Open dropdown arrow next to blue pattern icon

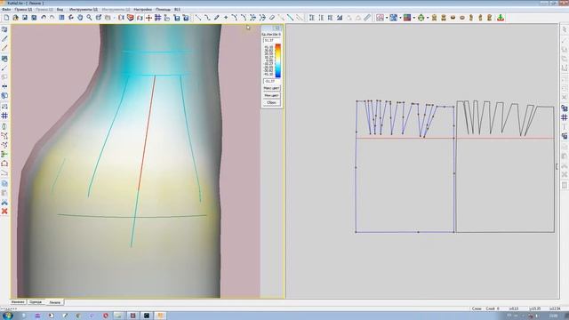click(400, 18)
